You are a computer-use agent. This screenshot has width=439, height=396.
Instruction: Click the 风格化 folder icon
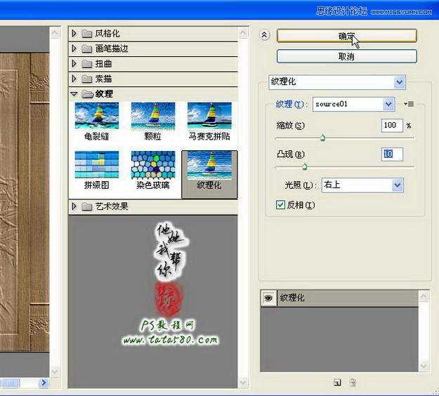[x=87, y=34]
